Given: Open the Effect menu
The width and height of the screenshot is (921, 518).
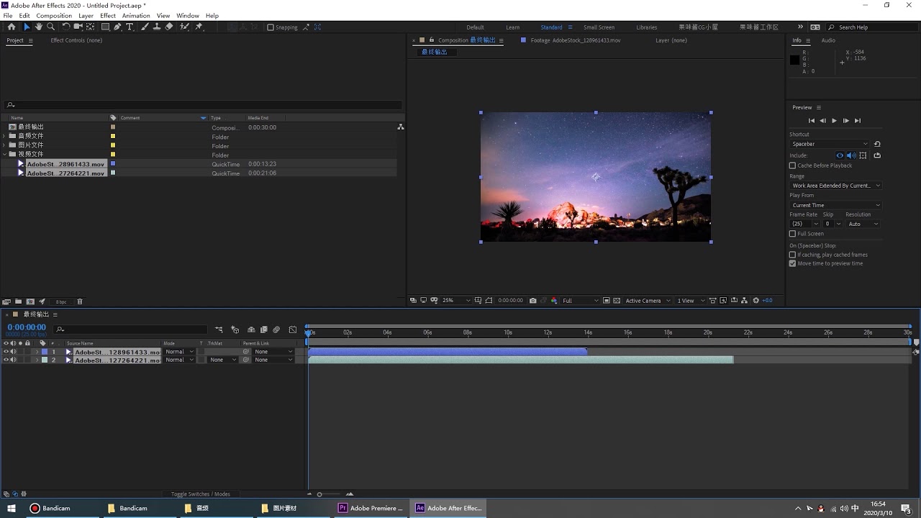Looking at the screenshot, I should pos(108,15).
